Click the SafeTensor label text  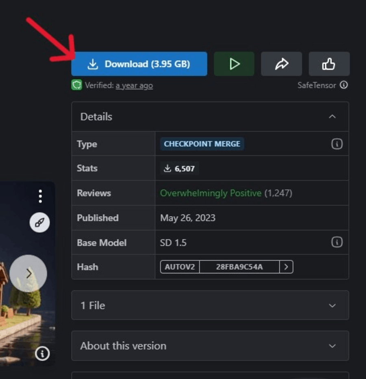[x=317, y=85]
